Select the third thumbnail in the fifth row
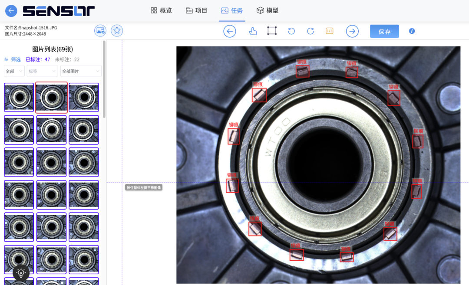 (x=84, y=227)
